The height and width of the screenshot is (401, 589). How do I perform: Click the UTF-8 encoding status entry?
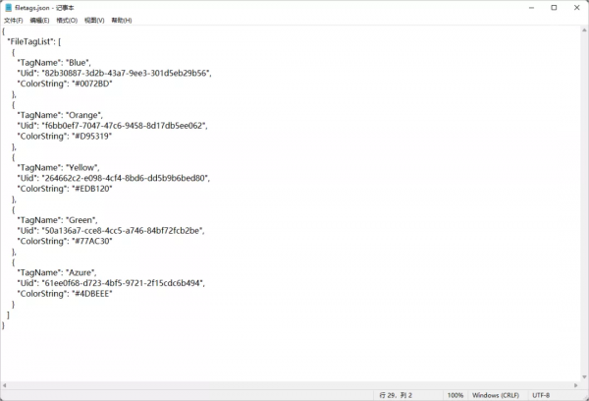point(541,395)
